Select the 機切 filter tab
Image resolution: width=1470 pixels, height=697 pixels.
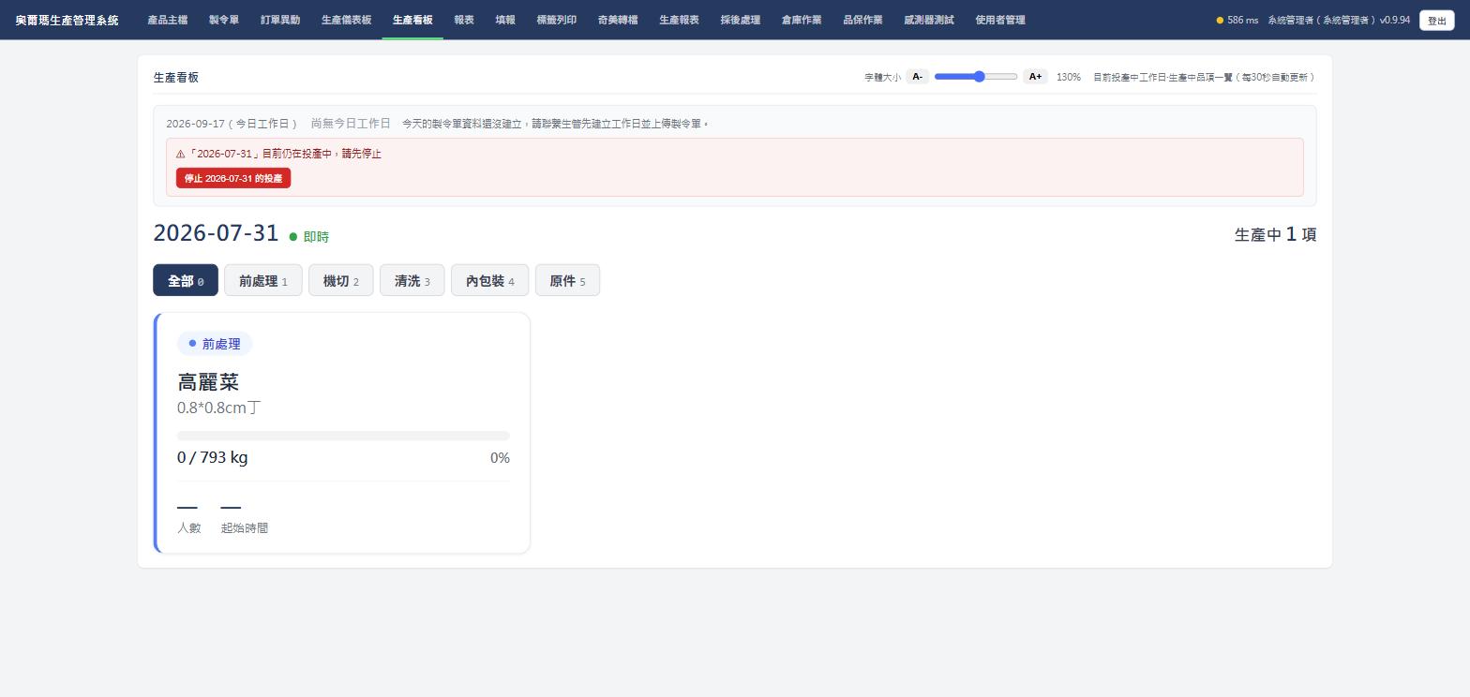click(x=340, y=280)
